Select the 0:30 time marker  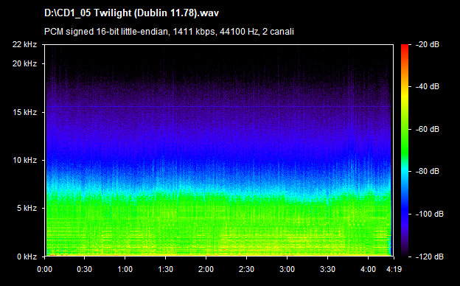85,269
